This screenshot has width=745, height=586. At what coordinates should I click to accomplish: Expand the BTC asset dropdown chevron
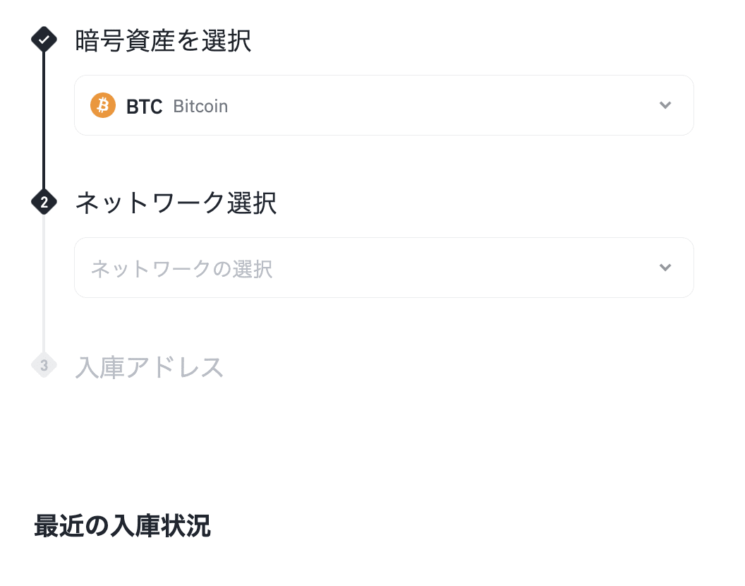[x=665, y=105]
